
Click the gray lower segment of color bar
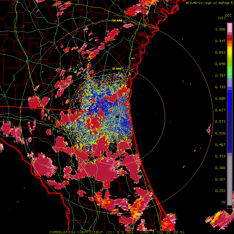click(x=230, y=181)
